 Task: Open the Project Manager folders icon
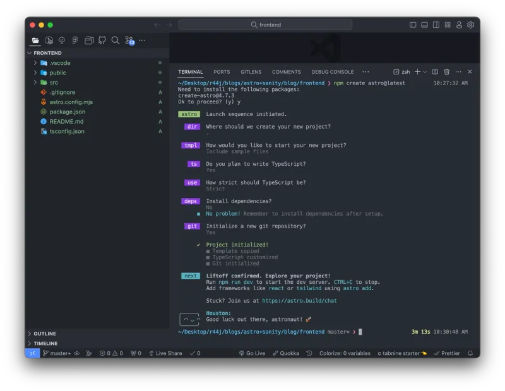(89, 40)
